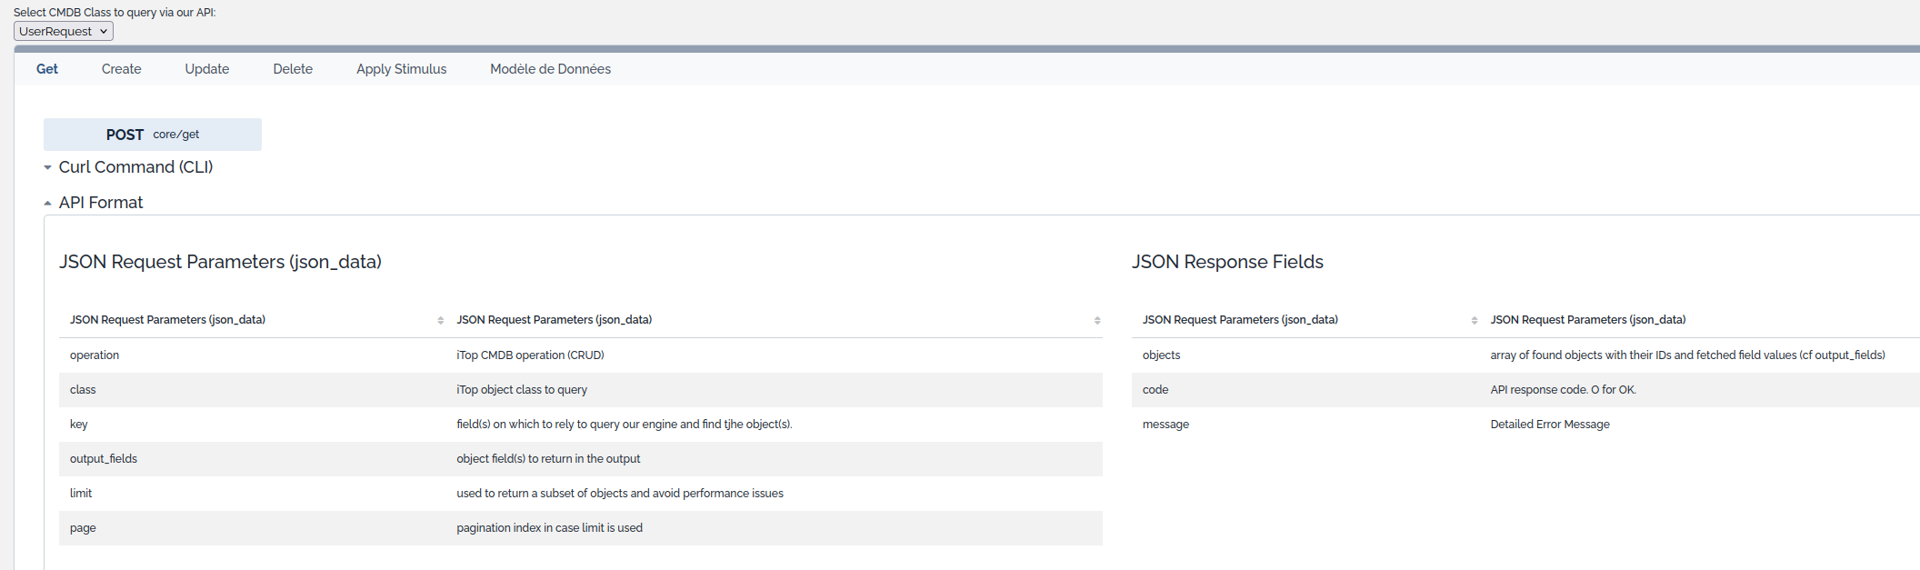Open the Apply Stimulus tab
Viewport: 1920px width, 570px height.
coord(401,69)
